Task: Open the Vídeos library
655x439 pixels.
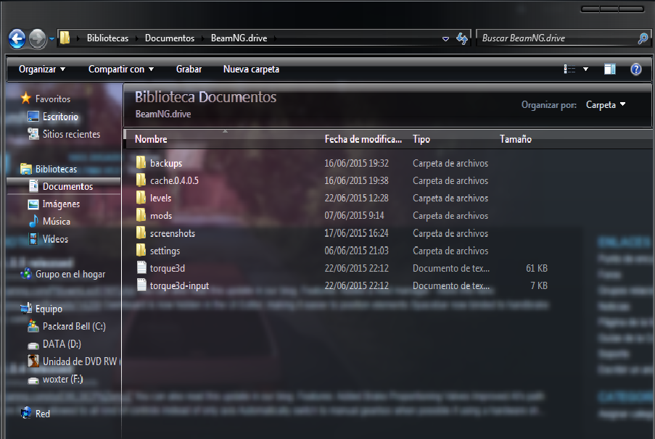Action: 55,239
